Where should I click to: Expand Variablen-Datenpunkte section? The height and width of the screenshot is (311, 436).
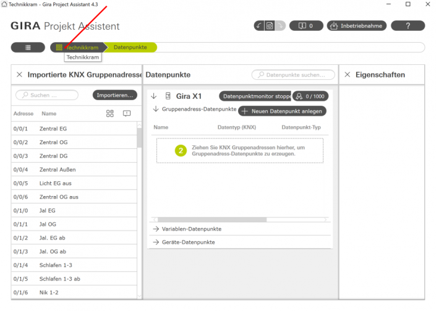[x=156, y=229]
